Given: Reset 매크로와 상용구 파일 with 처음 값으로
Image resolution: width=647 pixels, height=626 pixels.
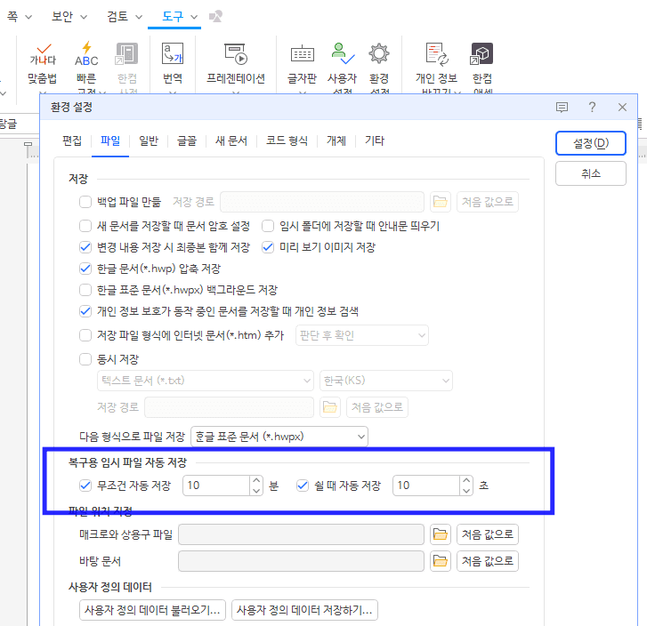Looking at the screenshot, I should [488, 535].
